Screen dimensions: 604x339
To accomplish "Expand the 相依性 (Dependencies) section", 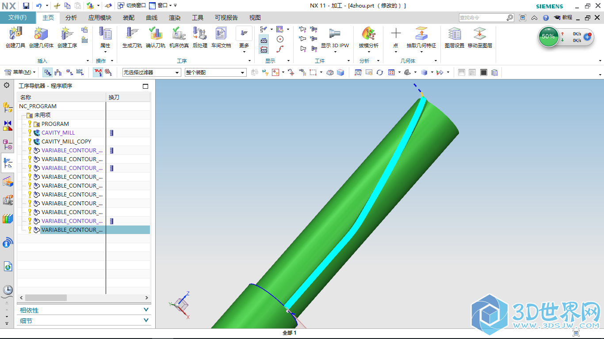I will click(x=84, y=310).
